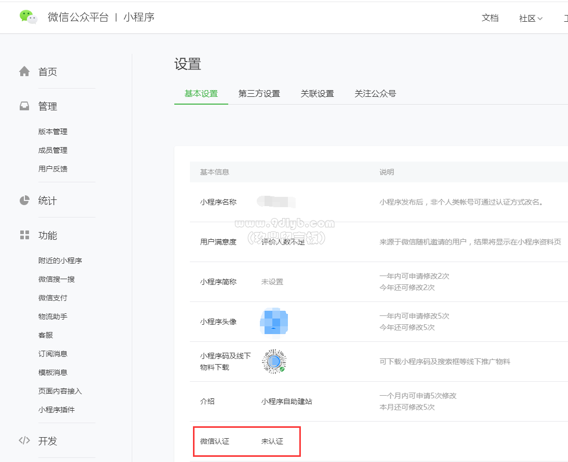Open 小程序插件 in the sidebar
This screenshot has width=568, height=462.
click(x=57, y=410)
